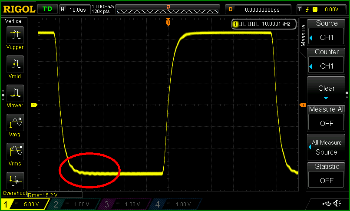Viewport: 350px width, 211px height.
Task: Click the channel 1 ground level marker
Action: tap(34, 105)
